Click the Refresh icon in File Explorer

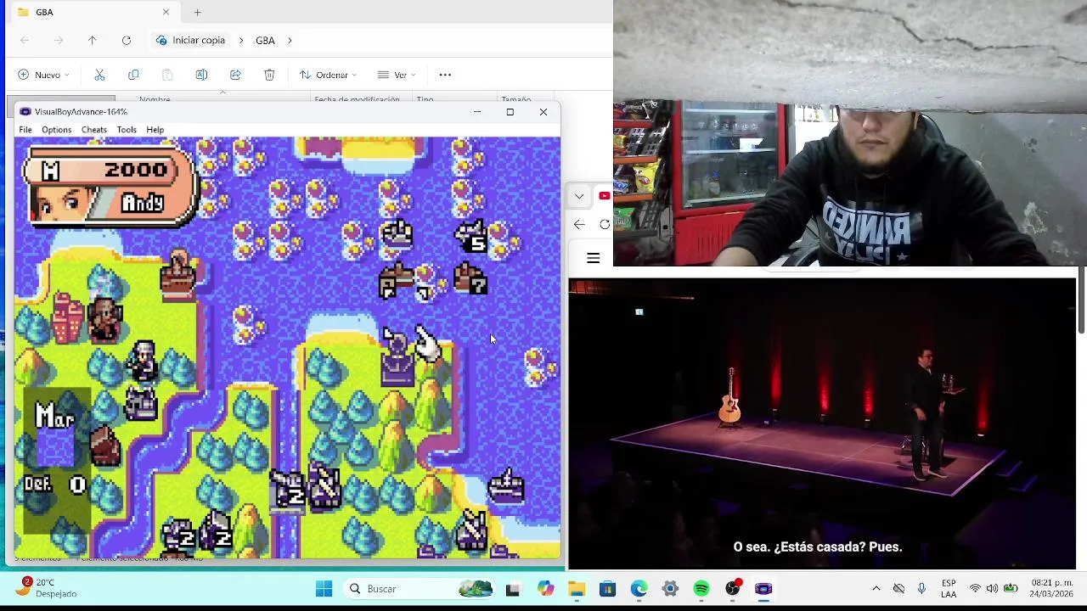click(126, 40)
